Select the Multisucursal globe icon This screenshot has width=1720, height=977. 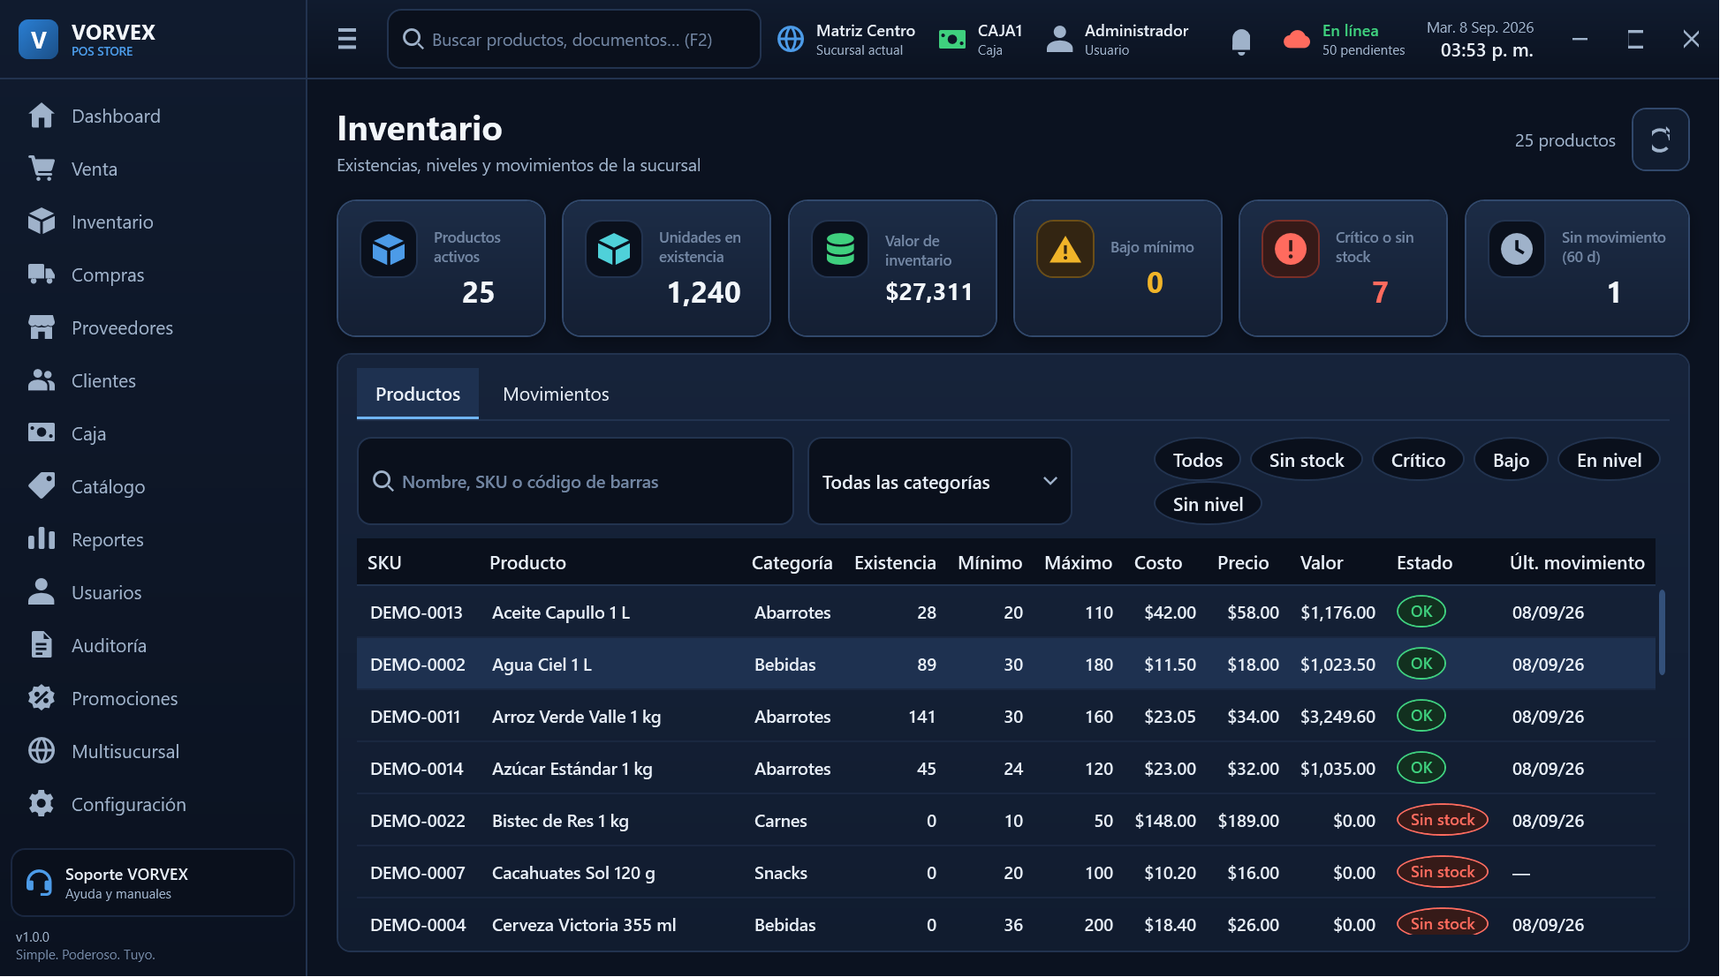[42, 751]
